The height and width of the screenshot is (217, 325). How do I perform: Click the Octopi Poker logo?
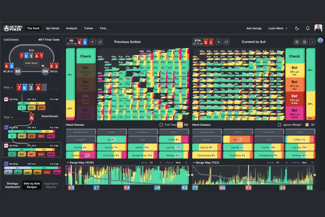coord(12,28)
